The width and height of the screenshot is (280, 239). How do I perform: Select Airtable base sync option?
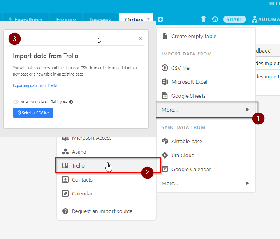click(x=206, y=141)
